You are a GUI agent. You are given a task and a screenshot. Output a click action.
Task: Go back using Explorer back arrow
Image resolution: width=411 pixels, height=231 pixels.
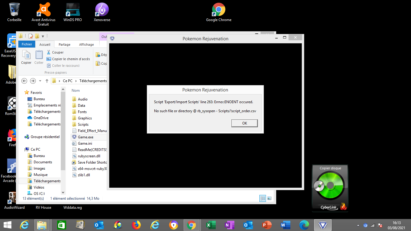(24, 81)
